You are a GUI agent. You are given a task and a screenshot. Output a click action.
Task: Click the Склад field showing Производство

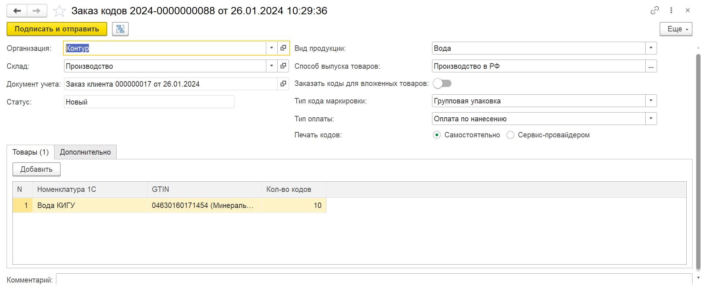(165, 66)
